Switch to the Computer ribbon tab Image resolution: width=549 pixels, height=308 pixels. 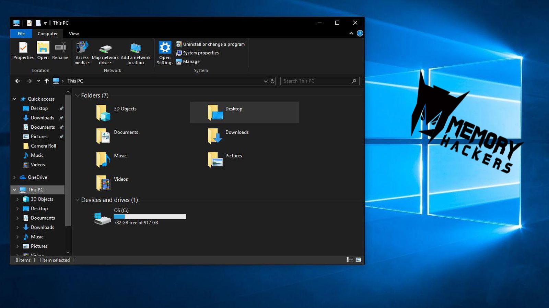(x=48, y=34)
